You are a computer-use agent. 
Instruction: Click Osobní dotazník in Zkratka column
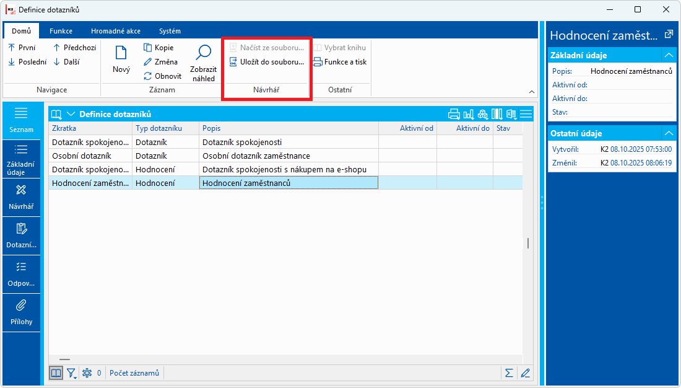(90, 156)
